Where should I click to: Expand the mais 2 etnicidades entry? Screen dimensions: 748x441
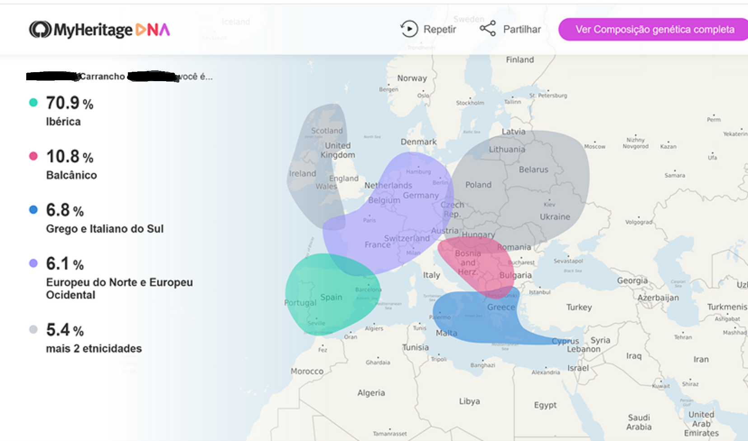pos(94,349)
